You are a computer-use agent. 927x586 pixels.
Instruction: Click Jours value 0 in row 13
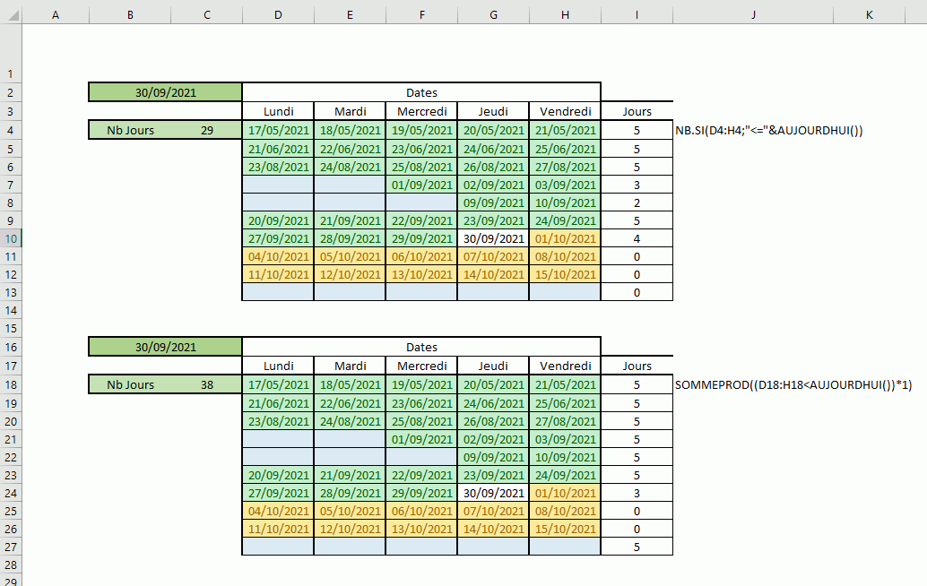tap(637, 292)
